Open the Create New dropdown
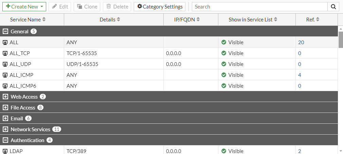Image resolution: width=343 pixels, height=154 pixels. (x=41, y=6)
